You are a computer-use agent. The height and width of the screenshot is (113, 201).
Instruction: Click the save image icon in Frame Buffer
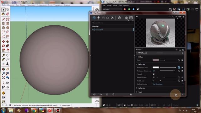click(170, 9)
